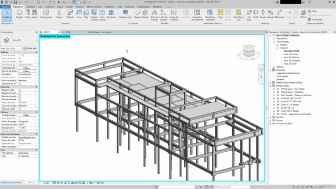This screenshot has width=336, height=189.
Task: Activate the Janela (window) tool
Action: click(35, 14)
